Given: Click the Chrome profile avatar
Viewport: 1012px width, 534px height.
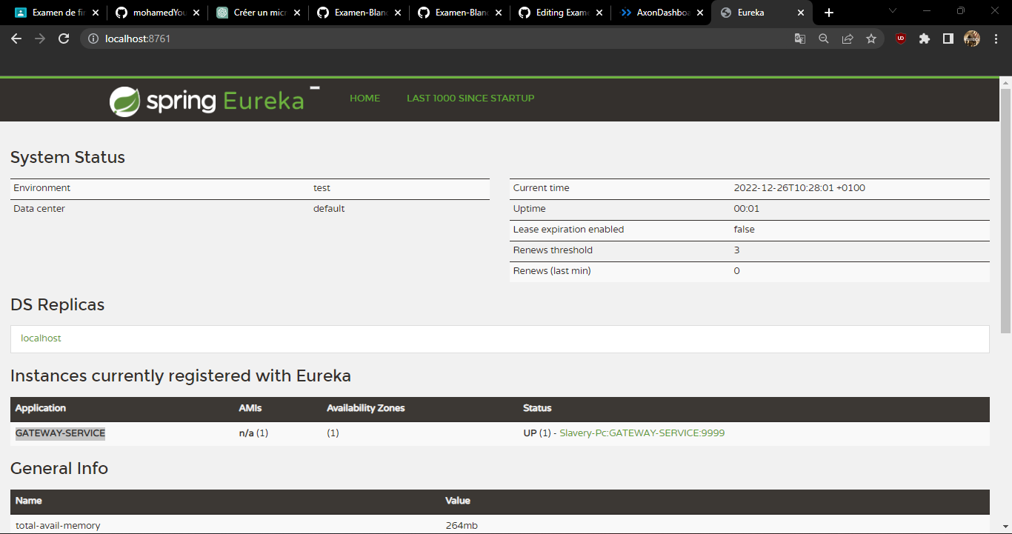Looking at the screenshot, I should [971, 38].
